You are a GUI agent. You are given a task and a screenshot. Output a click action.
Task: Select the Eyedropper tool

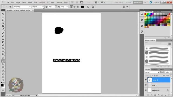click(3, 29)
